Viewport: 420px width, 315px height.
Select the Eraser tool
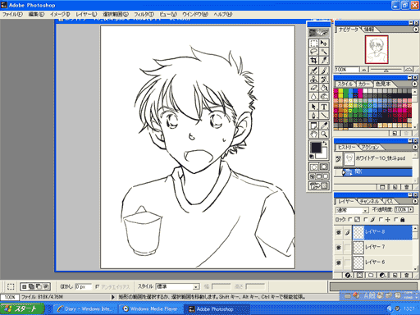[313, 88]
